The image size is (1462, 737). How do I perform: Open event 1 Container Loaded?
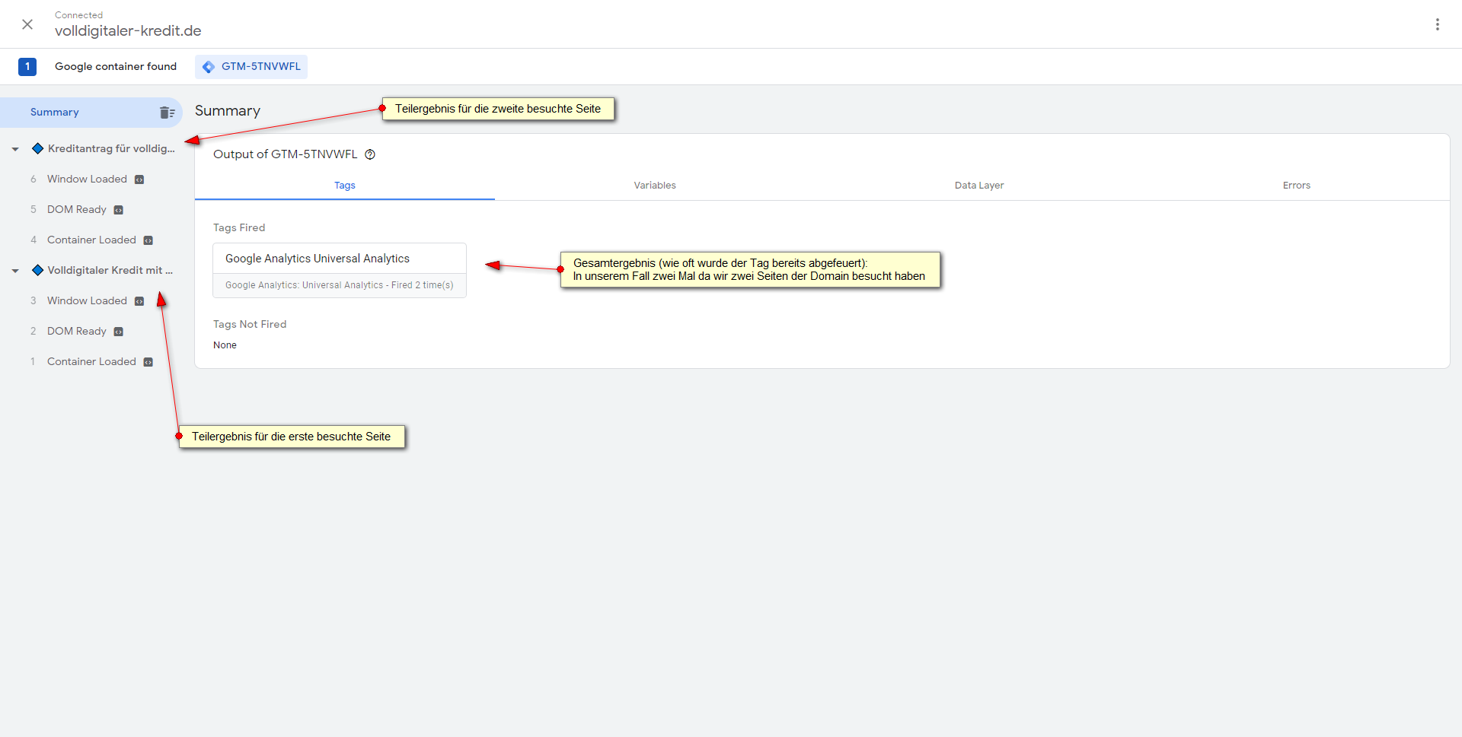point(91,361)
